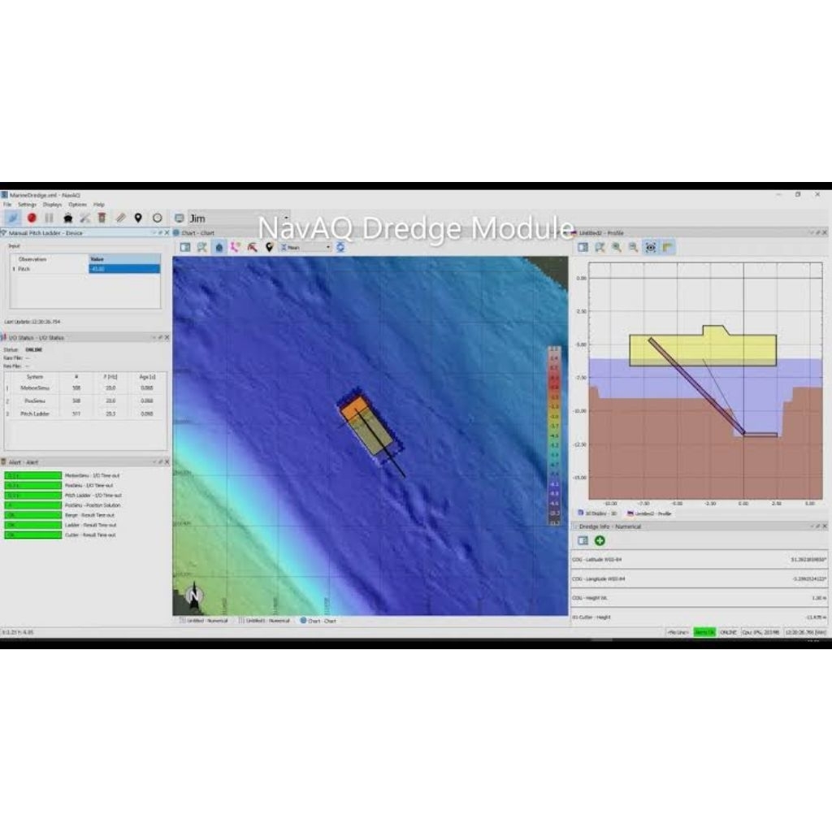The width and height of the screenshot is (832, 832).
Task: Click the black vessel icon in main toolbar
Action: [x=68, y=218]
